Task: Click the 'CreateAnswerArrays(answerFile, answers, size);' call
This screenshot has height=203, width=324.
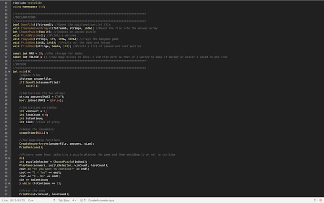Action: point(56,144)
